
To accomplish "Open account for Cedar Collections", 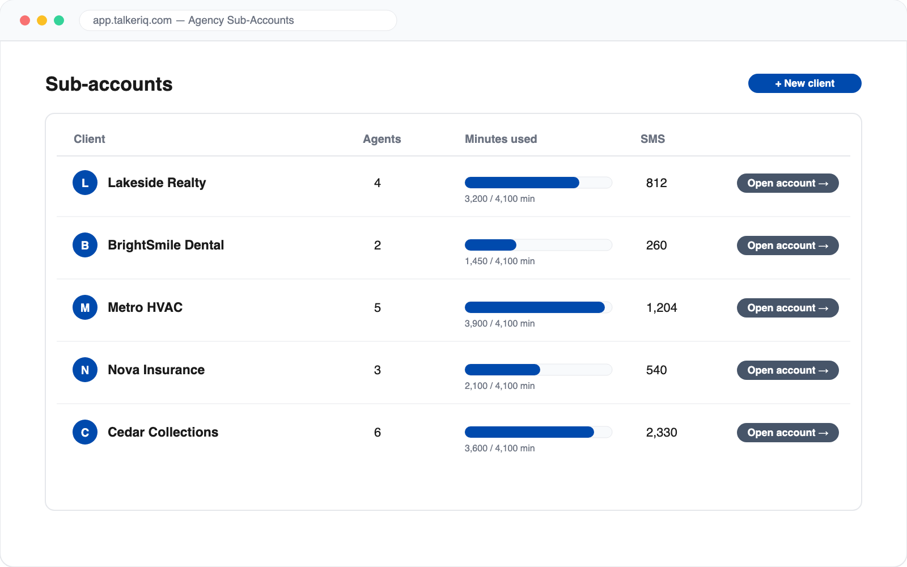I will pyautogui.click(x=788, y=433).
